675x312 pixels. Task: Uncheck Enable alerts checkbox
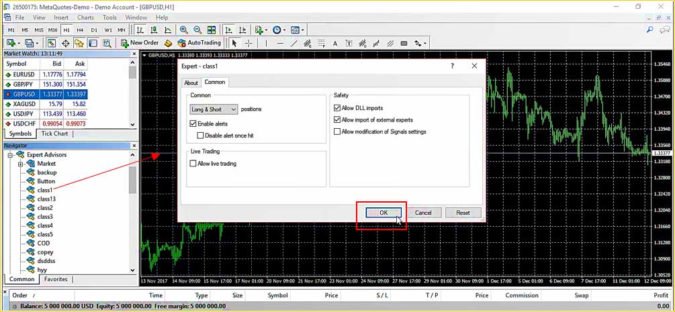pyautogui.click(x=193, y=124)
